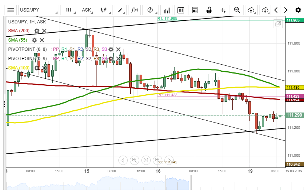
Task: Click the 111.290 current price tag
Action: [294, 115]
